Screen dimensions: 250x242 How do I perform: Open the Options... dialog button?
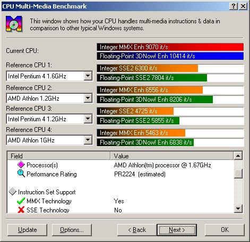pos(72,230)
